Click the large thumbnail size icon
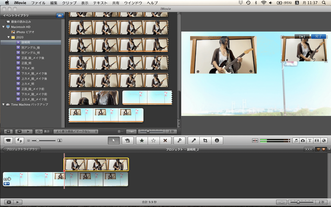331x207 pixels. (x=60, y=141)
